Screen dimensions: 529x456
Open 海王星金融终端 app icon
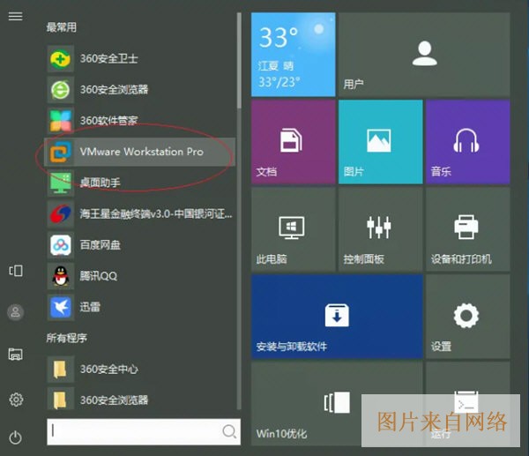(x=60, y=214)
